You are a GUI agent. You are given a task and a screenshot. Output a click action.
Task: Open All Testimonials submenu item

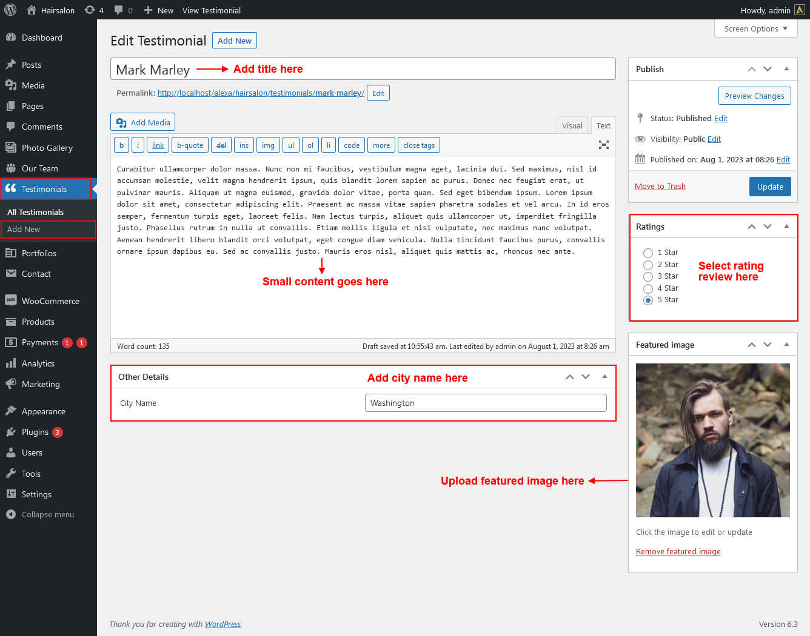(35, 212)
